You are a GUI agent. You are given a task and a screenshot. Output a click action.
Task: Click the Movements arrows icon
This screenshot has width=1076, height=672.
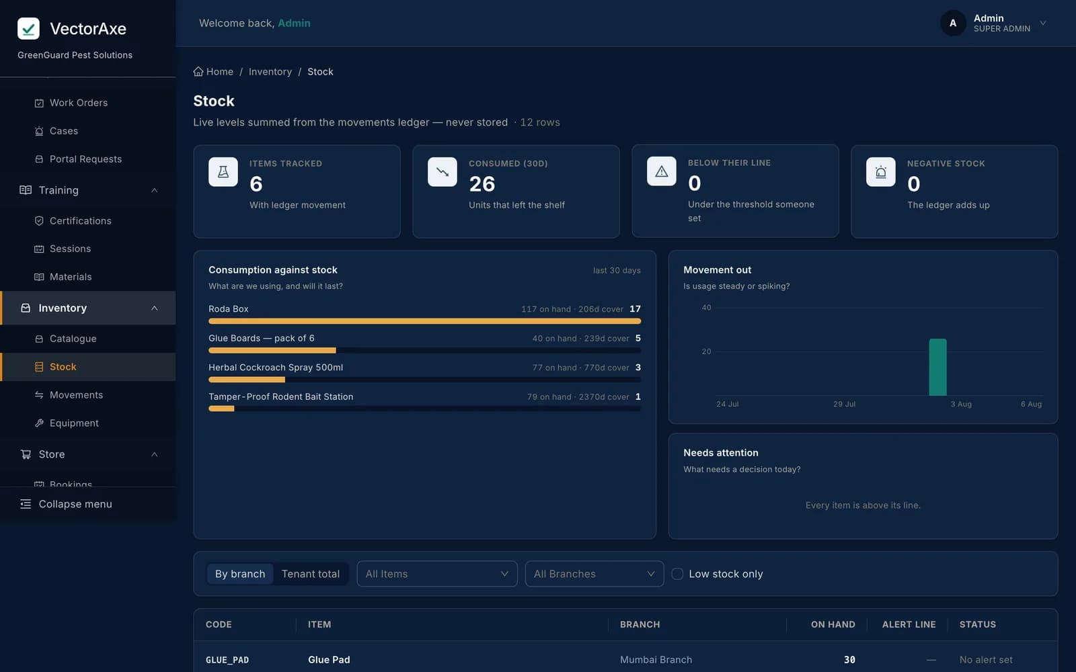tap(39, 395)
